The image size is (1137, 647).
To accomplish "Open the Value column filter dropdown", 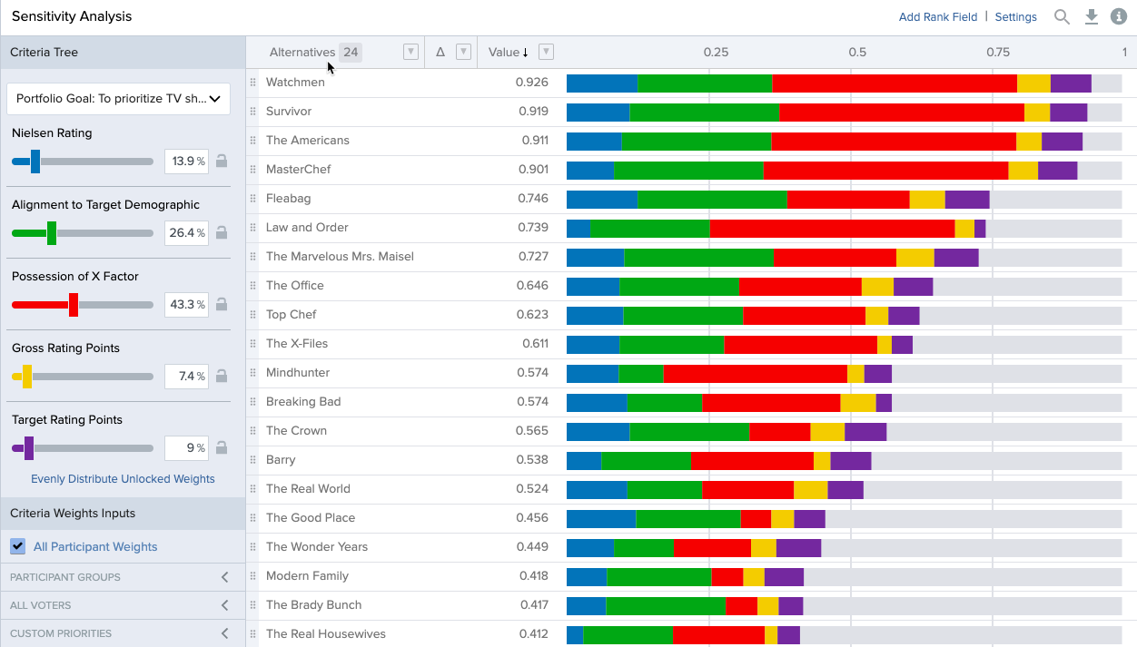I will pyautogui.click(x=546, y=52).
